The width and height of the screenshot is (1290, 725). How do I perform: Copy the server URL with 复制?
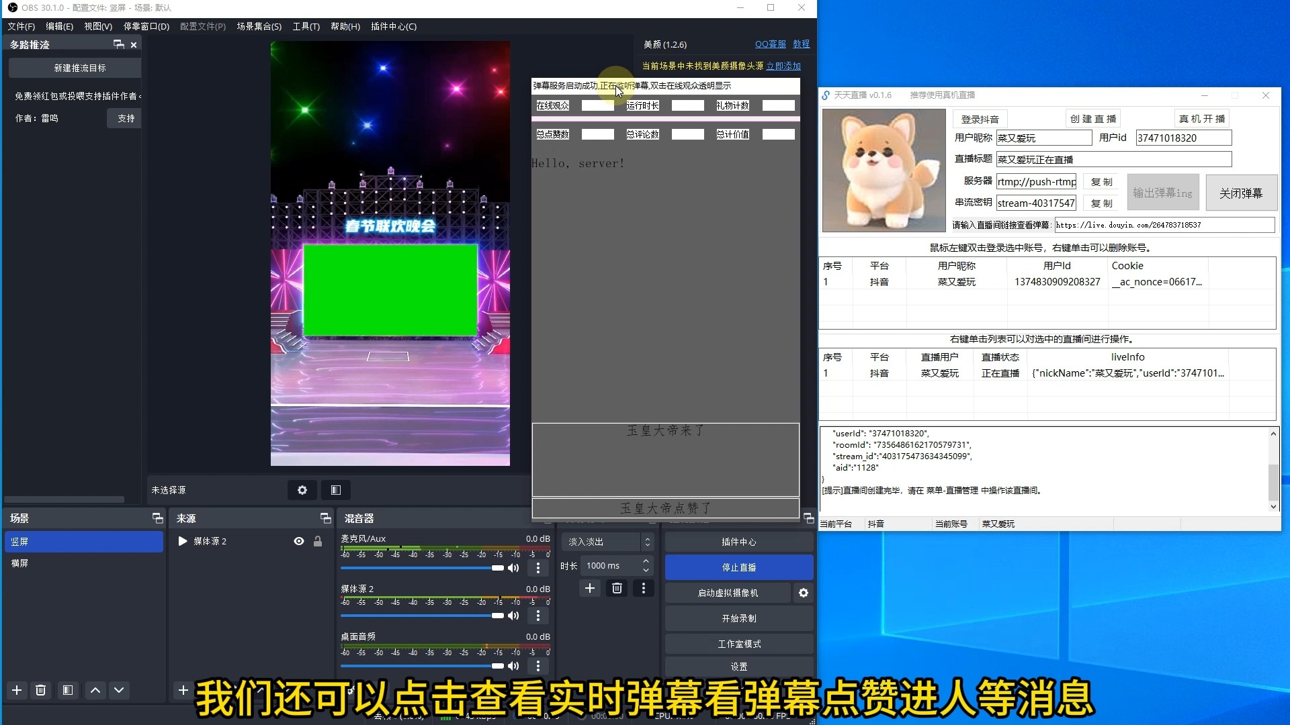point(1102,182)
